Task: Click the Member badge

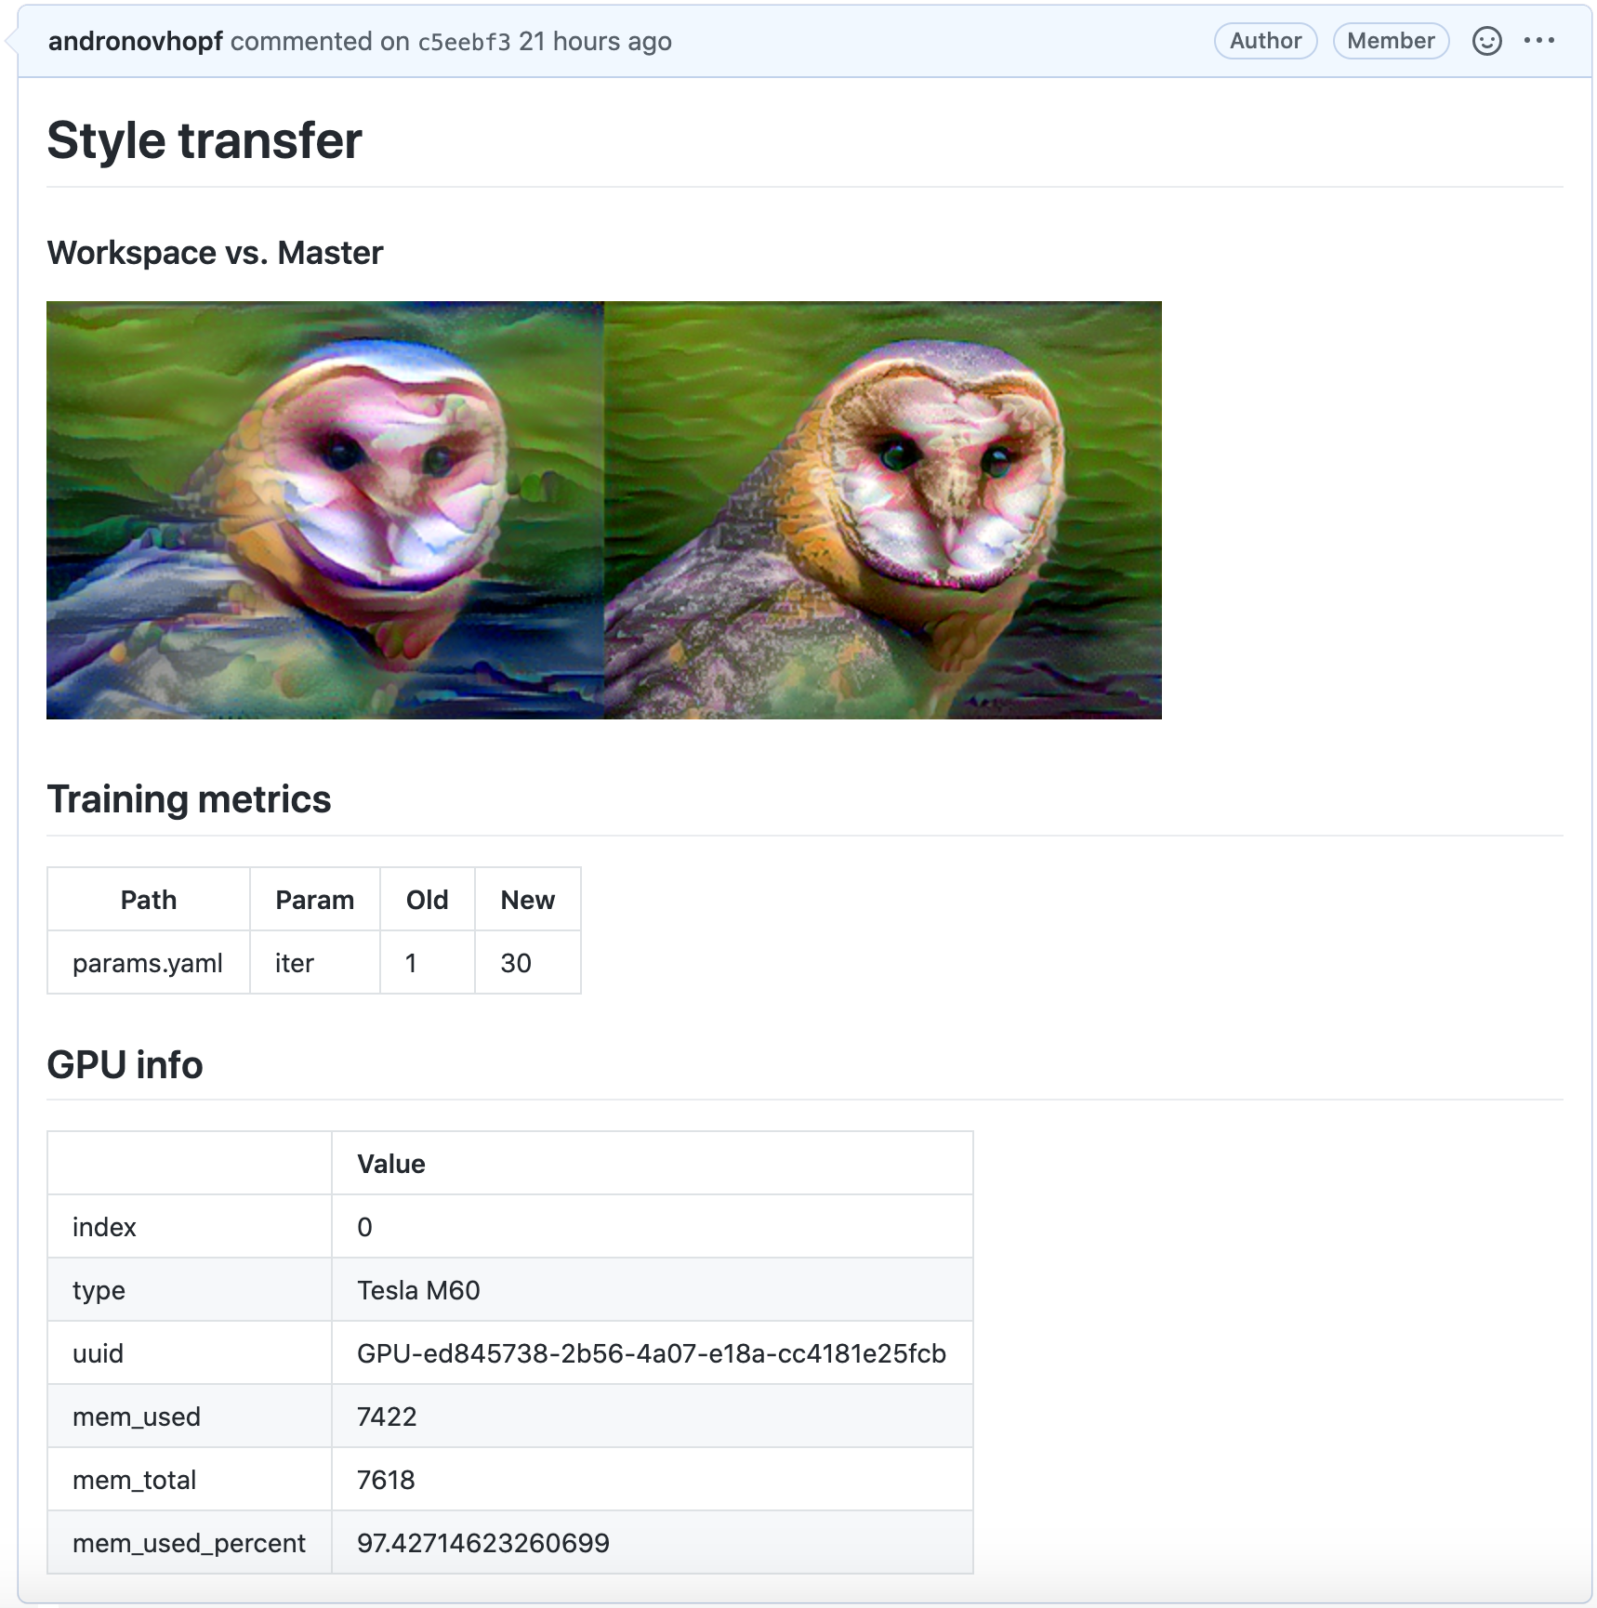Action: click(1390, 41)
